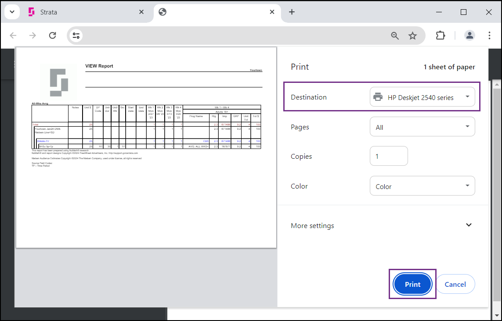Open Chrome three-dot menu
This screenshot has width=502, height=321.
[489, 35]
